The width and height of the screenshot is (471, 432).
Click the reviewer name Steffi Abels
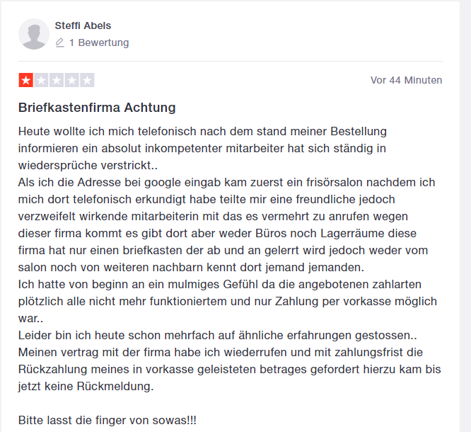83,25
